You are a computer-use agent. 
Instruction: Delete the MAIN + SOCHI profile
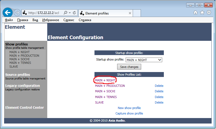(159, 91)
